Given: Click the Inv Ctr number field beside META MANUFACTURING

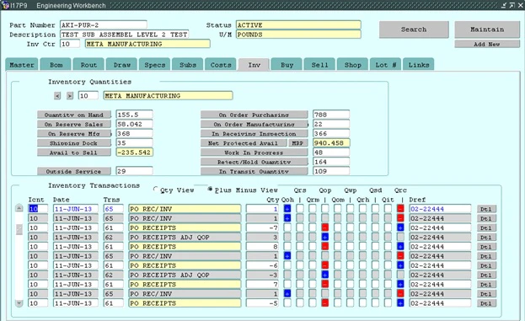Looking at the screenshot, I should point(70,44).
